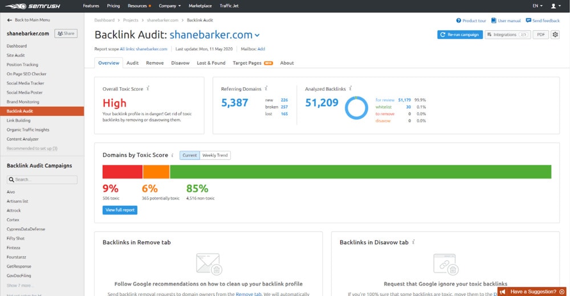Click info icon beside Analyzed Backlinks
The height and width of the screenshot is (296, 570).
pyautogui.click(x=351, y=88)
